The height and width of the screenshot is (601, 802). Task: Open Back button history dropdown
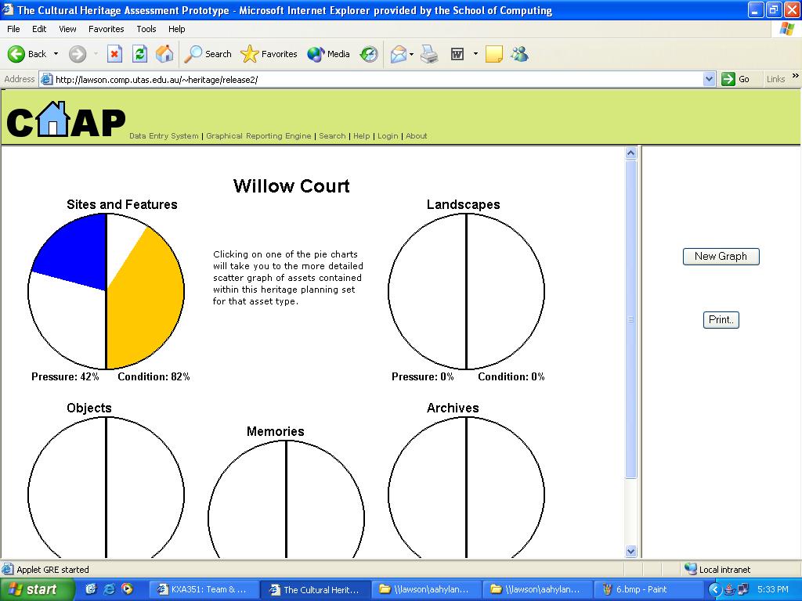pyautogui.click(x=56, y=54)
